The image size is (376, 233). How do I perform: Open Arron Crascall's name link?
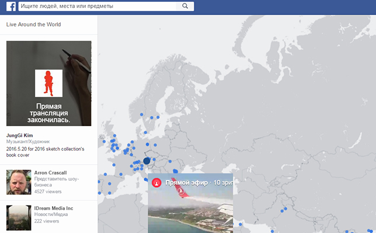tap(50, 173)
